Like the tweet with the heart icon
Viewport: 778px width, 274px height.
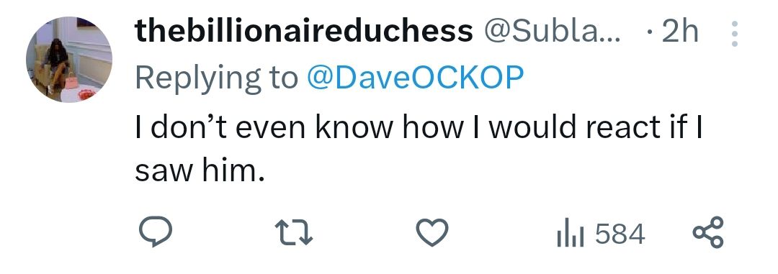(x=432, y=234)
